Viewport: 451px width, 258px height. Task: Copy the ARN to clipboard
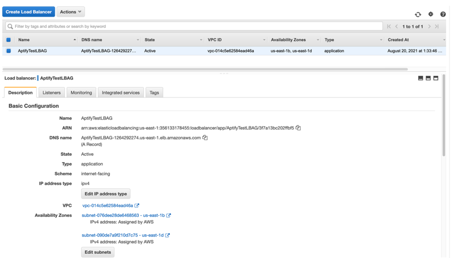298,128
